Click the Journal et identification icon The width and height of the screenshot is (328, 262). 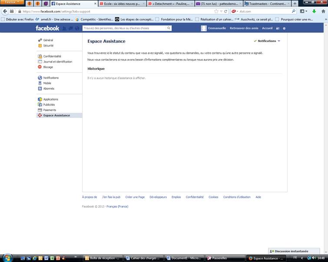(x=40, y=62)
